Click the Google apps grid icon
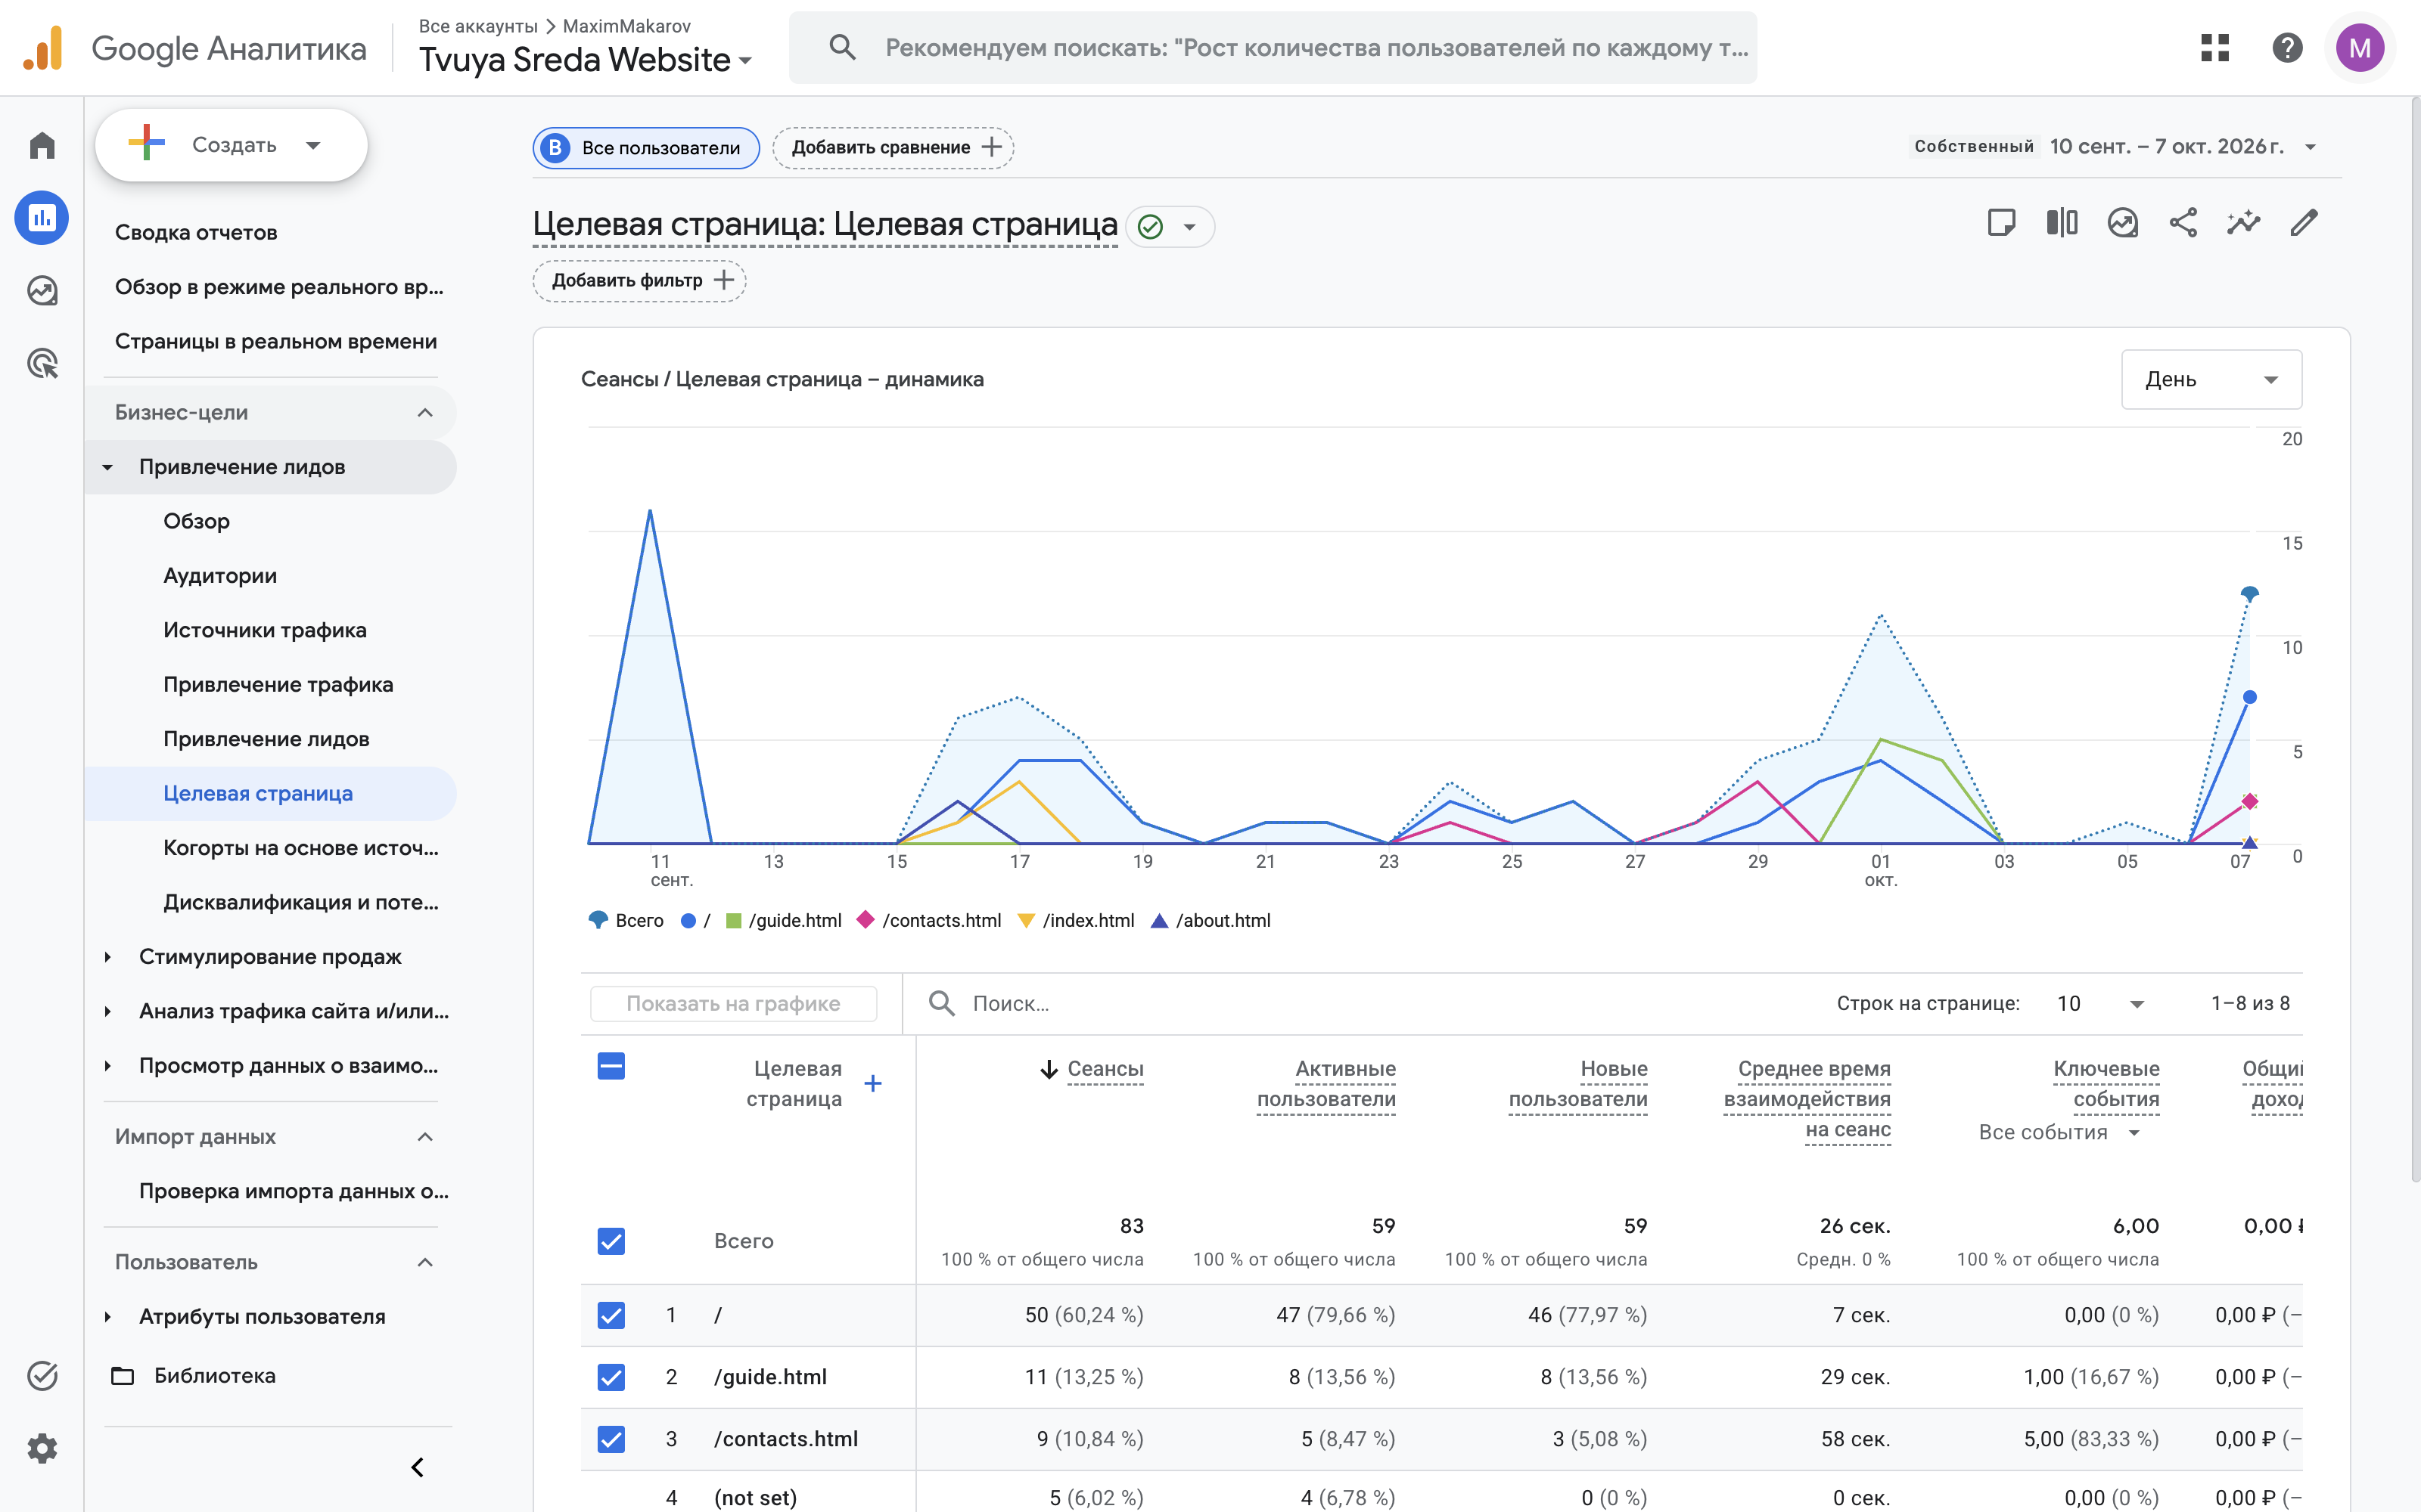The width and height of the screenshot is (2421, 1512). point(2215,47)
